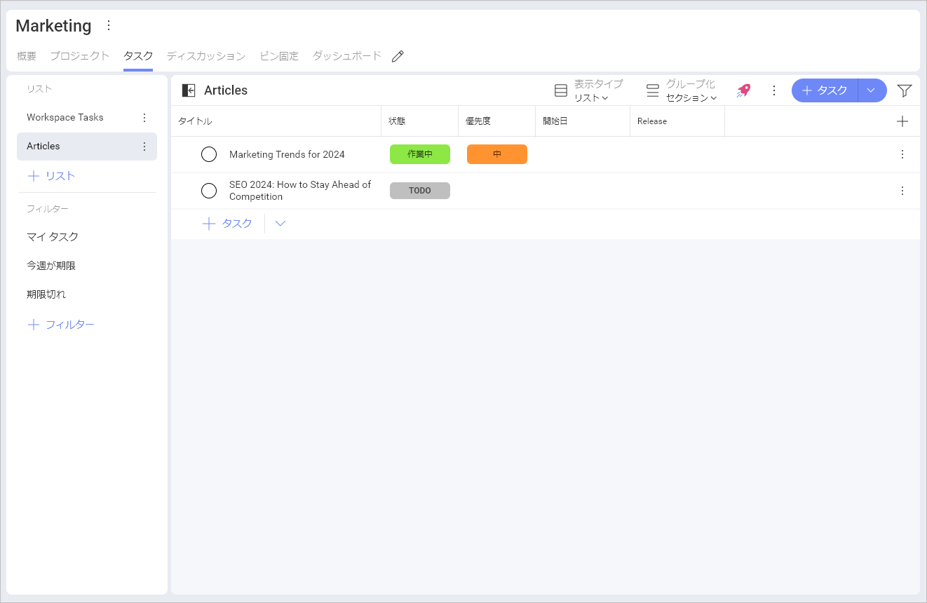The height and width of the screenshot is (603, 927).
Task: Change the 中 priority badge
Action: pos(497,154)
